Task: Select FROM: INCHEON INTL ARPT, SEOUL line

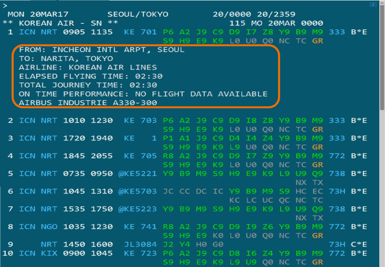Action: coord(102,50)
